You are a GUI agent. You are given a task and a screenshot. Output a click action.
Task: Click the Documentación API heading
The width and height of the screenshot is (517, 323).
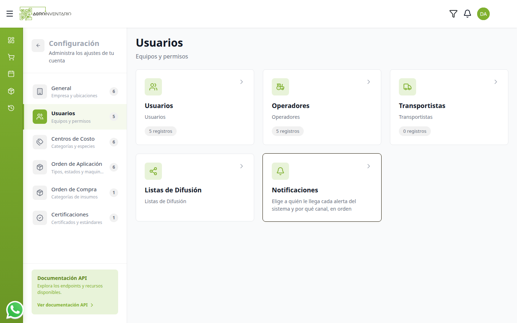pos(62,278)
